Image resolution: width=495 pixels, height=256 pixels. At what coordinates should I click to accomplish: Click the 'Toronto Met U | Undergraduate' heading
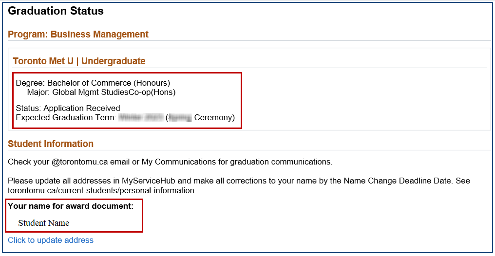pyautogui.click(x=79, y=61)
